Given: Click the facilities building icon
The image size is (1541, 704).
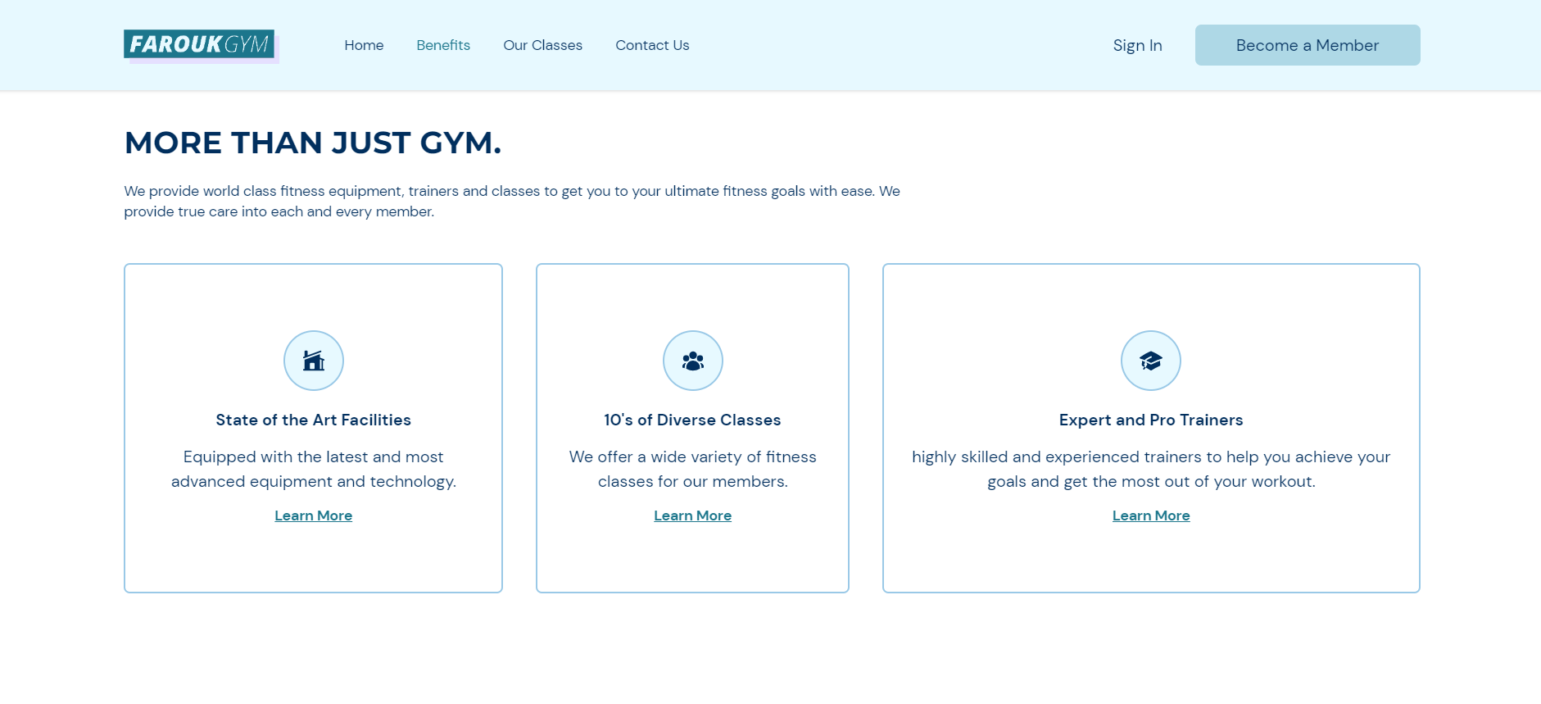Looking at the screenshot, I should pyautogui.click(x=314, y=361).
